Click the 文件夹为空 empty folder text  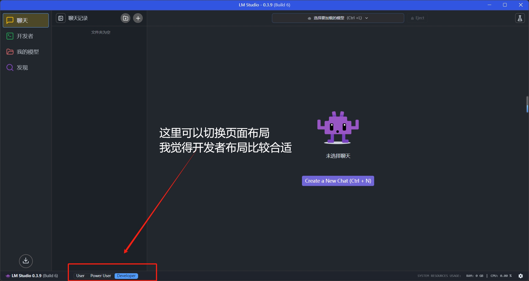click(101, 32)
